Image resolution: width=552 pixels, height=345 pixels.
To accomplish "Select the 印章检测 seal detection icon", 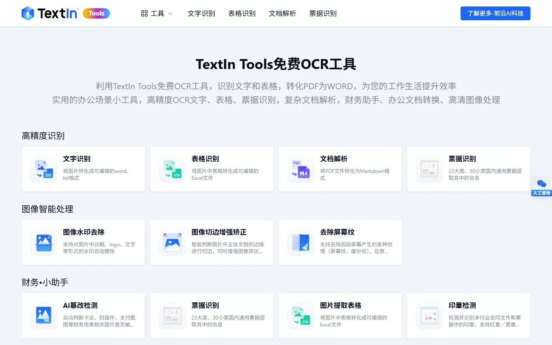I will [x=429, y=315].
